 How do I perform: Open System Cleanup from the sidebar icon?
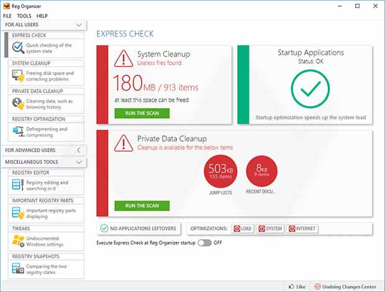coord(18,75)
